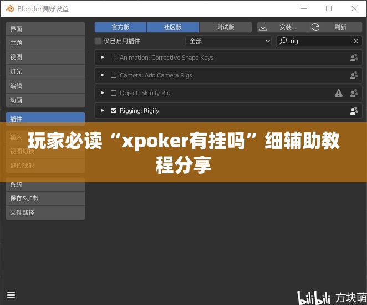
Task: Expand the Add Camera Rigs details arrow
Action: [x=102, y=75]
